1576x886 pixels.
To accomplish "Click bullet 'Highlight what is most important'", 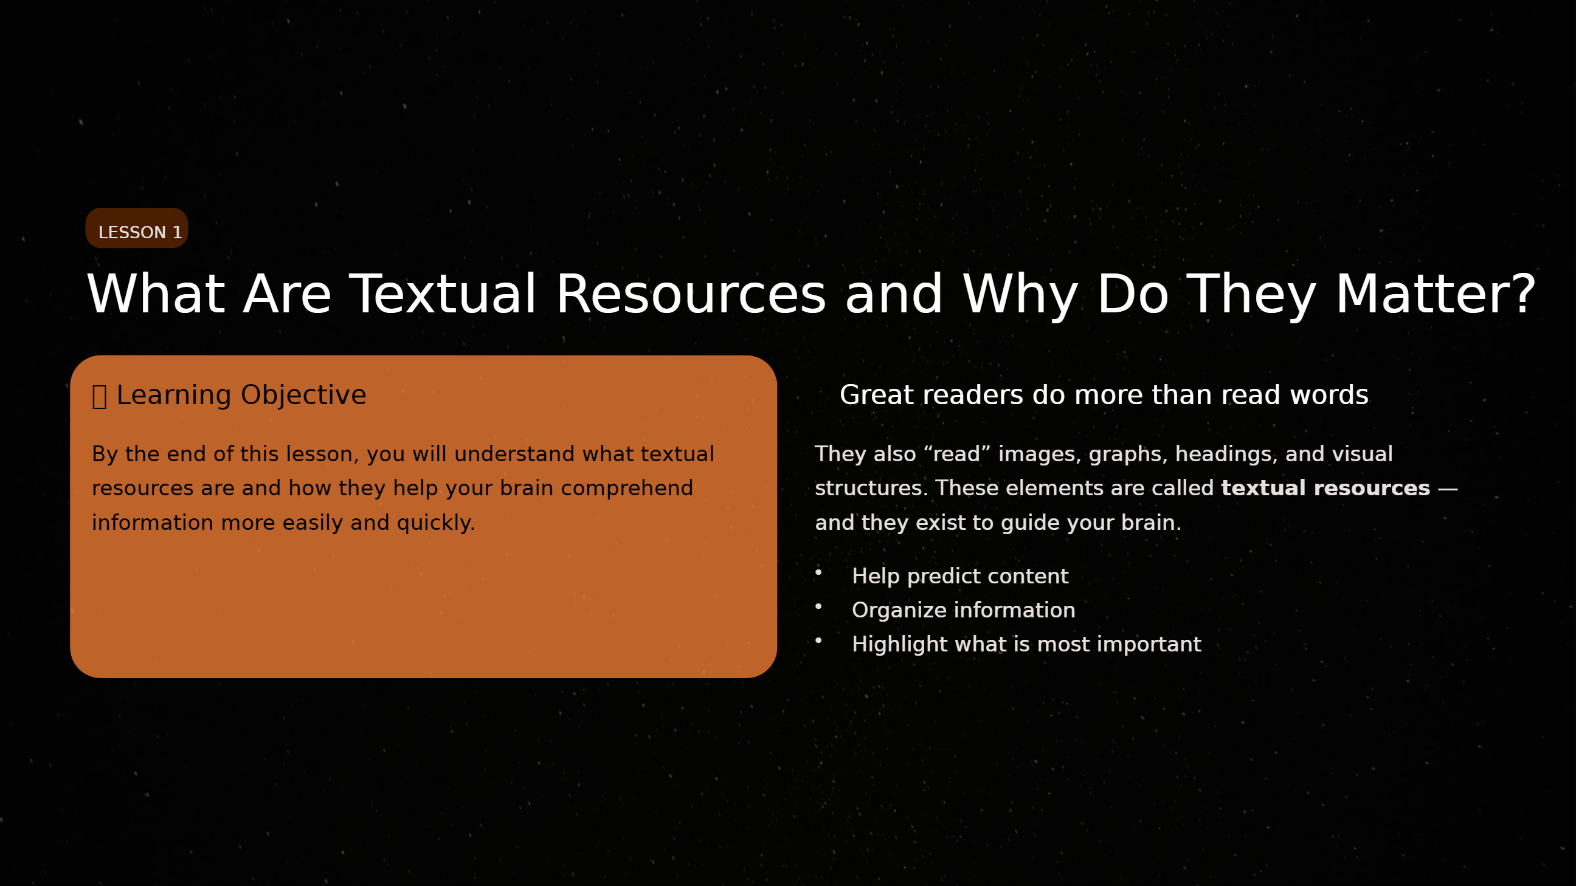I will tap(1026, 645).
